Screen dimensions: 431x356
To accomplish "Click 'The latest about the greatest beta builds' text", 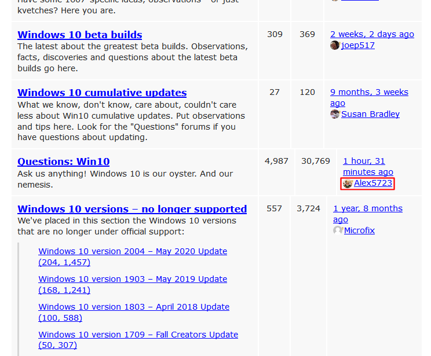I will [133, 57].
